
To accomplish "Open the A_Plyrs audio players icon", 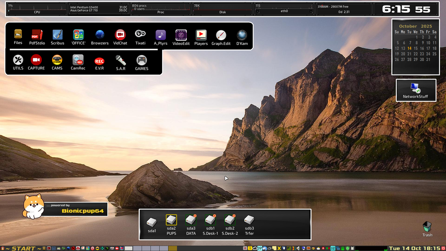I will (x=161, y=35).
